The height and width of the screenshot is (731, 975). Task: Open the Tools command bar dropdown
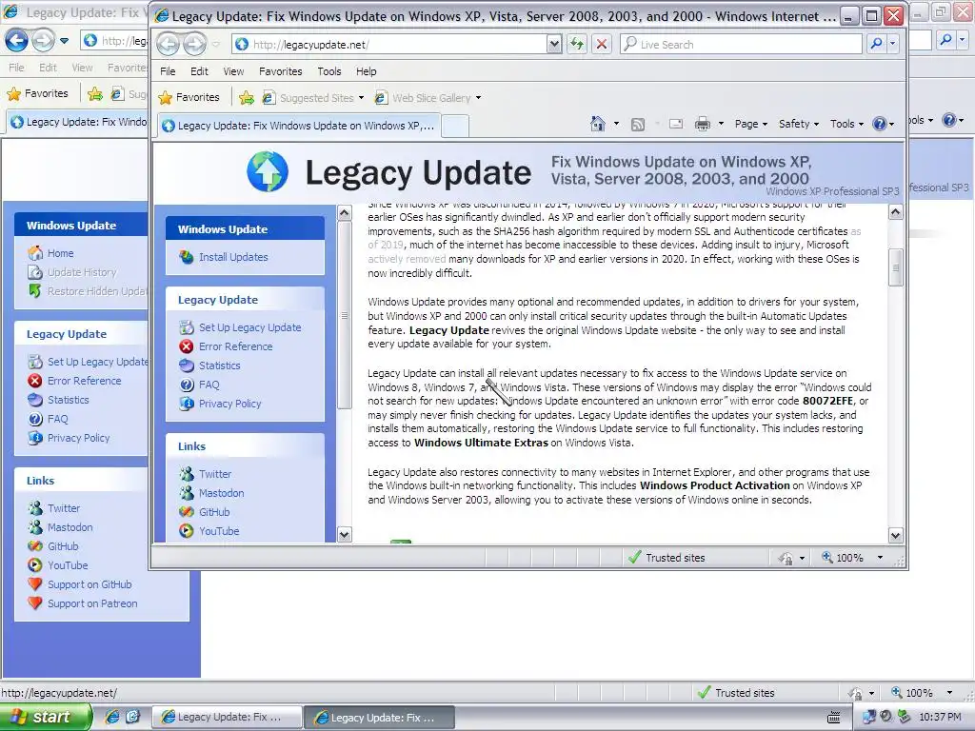(846, 124)
